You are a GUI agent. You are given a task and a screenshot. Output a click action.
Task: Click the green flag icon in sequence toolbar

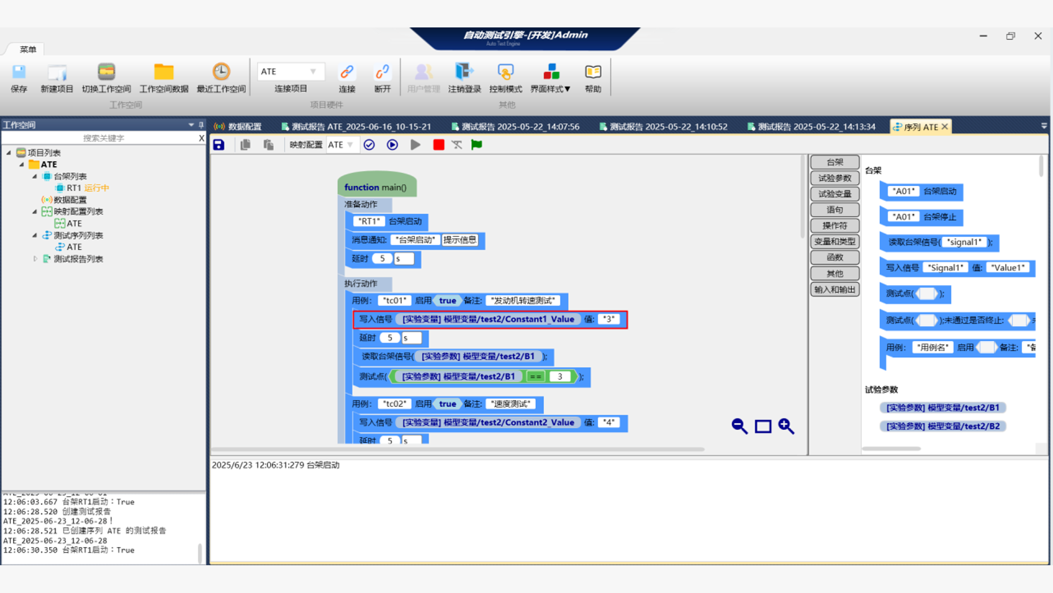(x=476, y=145)
